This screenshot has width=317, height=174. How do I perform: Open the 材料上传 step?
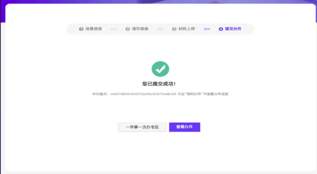pos(187,29)
